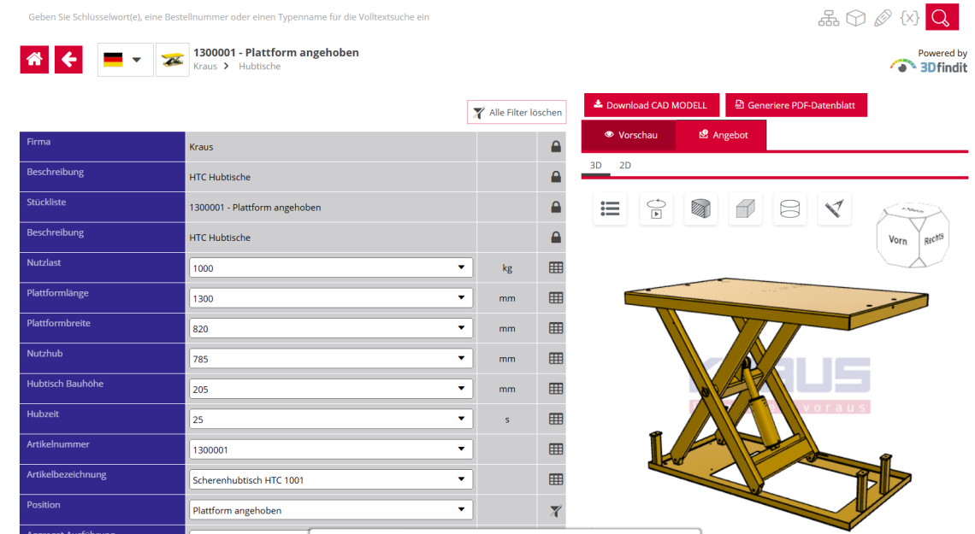This screenshot has height=534, width=975.
Task: Click the filter icon in Position row
Action: pos(556,511)
